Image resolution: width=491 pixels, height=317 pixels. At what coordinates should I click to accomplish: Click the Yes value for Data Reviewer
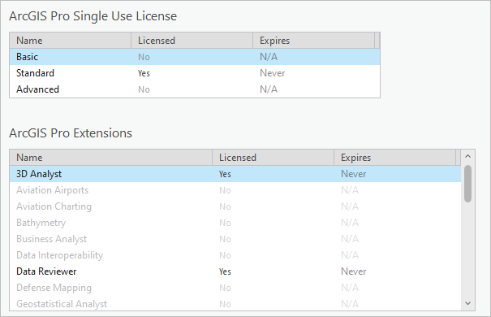pos(225,271)
